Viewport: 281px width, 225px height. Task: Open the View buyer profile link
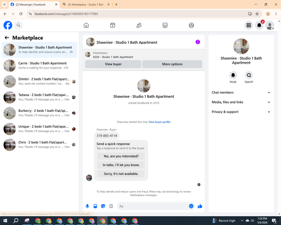click(160, 122)
